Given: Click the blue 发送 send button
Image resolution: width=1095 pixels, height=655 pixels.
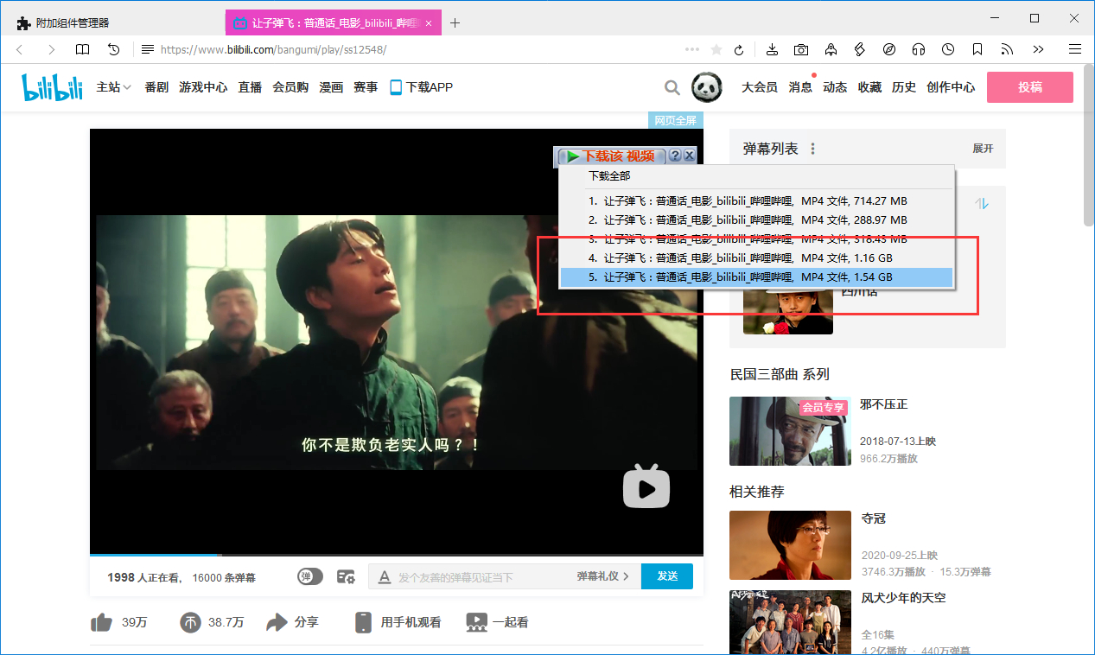Looking at the screenshot, I should pyautogui.click(x=667, y=576).
